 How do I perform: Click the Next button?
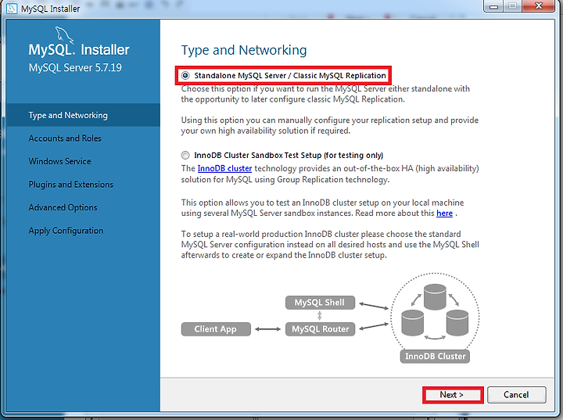(453, 395)
